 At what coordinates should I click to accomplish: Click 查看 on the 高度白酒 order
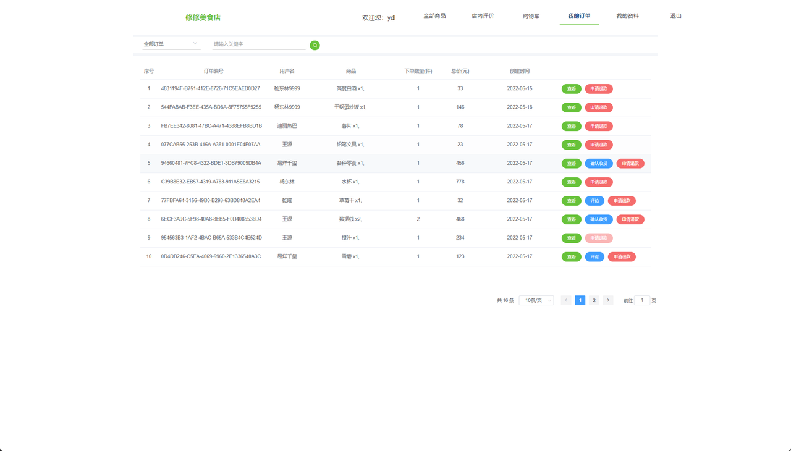click(571, 88)
